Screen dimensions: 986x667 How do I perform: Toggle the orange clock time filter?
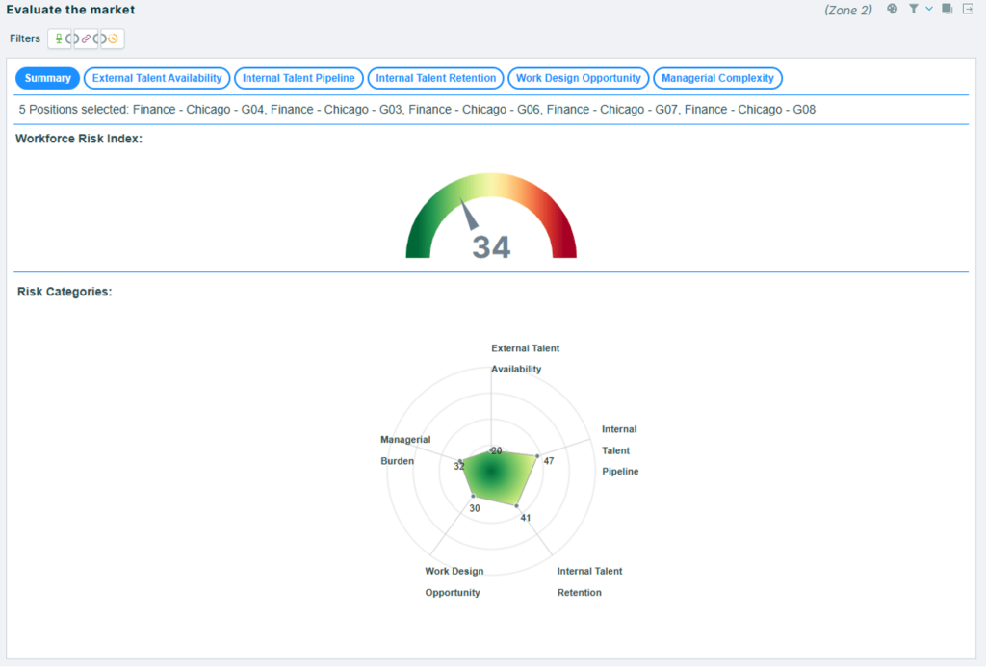[113, 38]
